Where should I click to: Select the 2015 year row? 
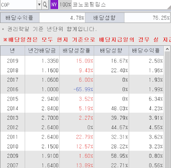82,99
